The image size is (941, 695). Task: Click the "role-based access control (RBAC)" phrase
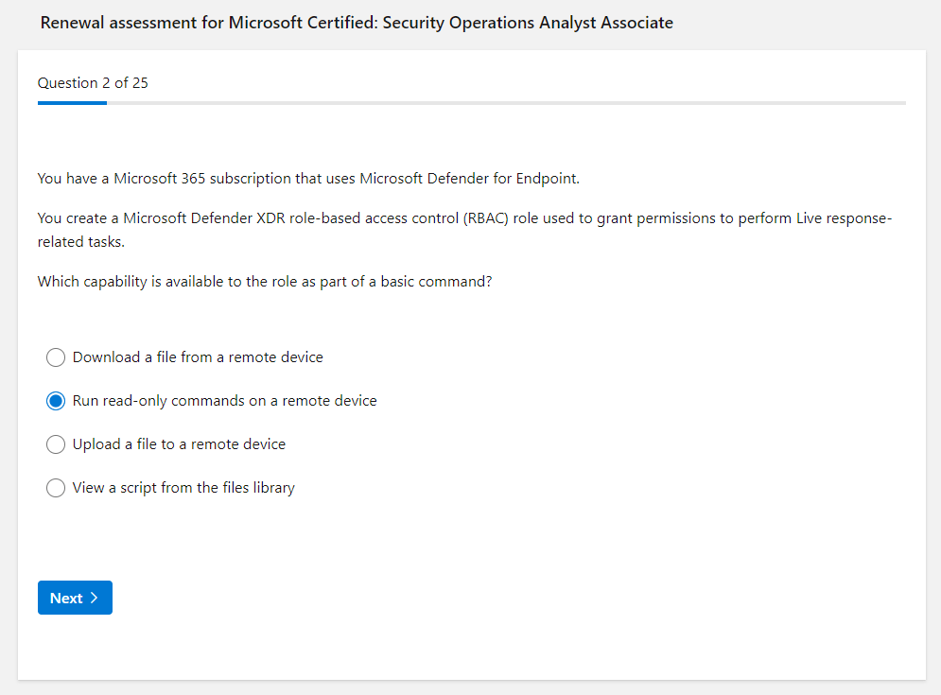pos(397,219)
